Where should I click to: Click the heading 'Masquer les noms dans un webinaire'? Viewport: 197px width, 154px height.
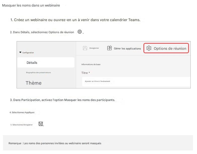pos(31,6)
